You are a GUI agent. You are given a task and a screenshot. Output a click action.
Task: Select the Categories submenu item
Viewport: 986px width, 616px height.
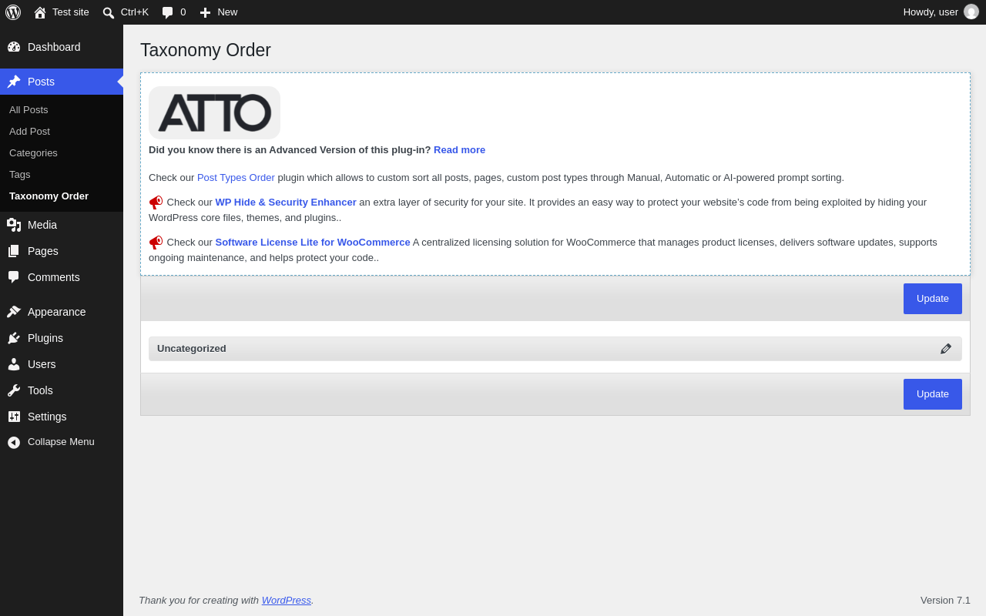pyautogui.click(x=33, y=152)
